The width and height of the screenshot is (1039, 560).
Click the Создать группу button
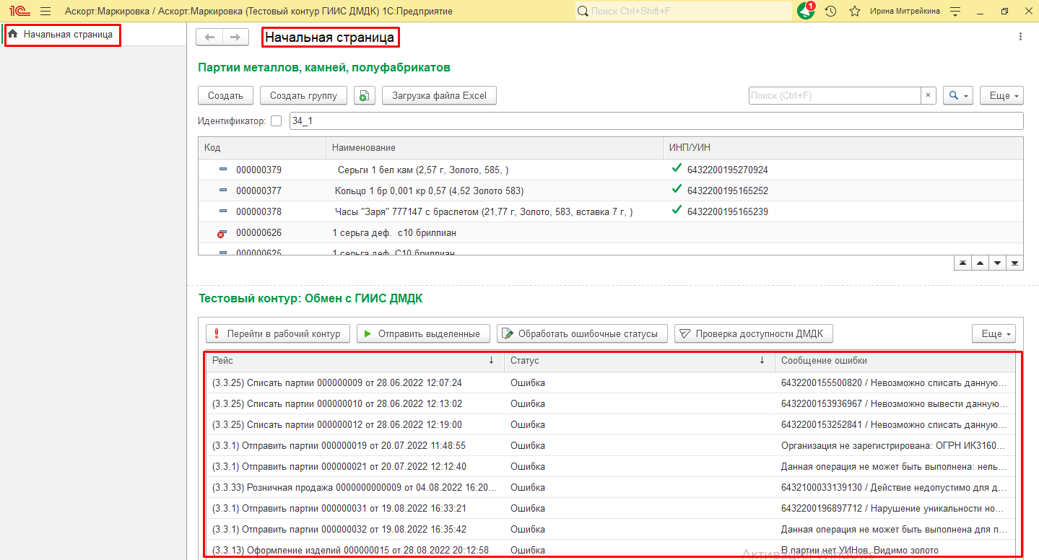point(303,95)
